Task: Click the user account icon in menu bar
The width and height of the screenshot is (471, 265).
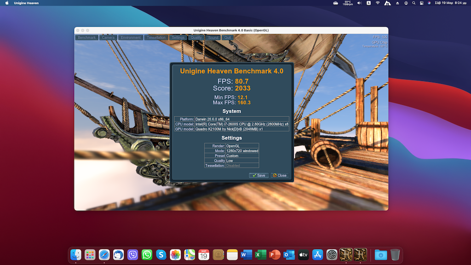Action: click(406, 3)
